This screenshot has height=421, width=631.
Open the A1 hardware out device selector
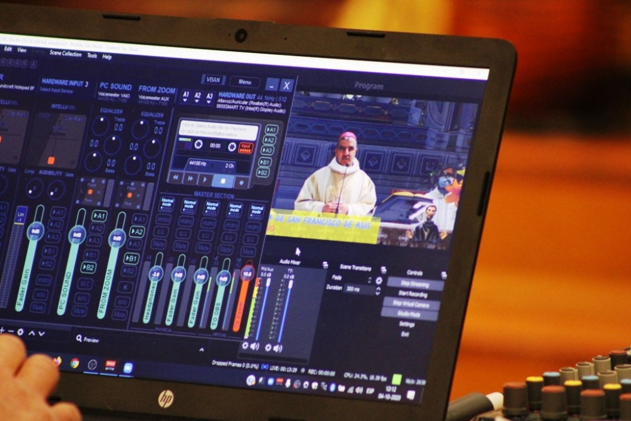point(186,96)
